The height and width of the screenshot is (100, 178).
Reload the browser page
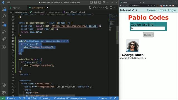click(x=127, y=6)
